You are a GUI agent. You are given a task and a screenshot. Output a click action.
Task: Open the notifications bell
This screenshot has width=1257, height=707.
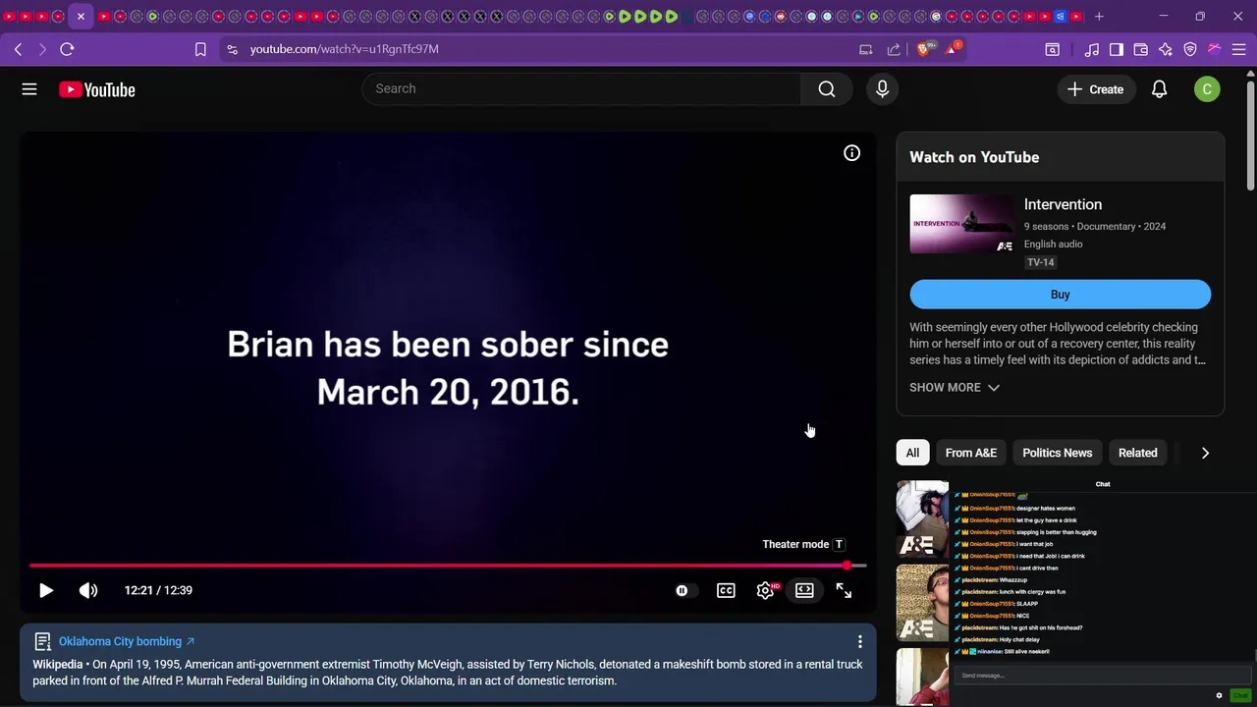click(1159, 89)
